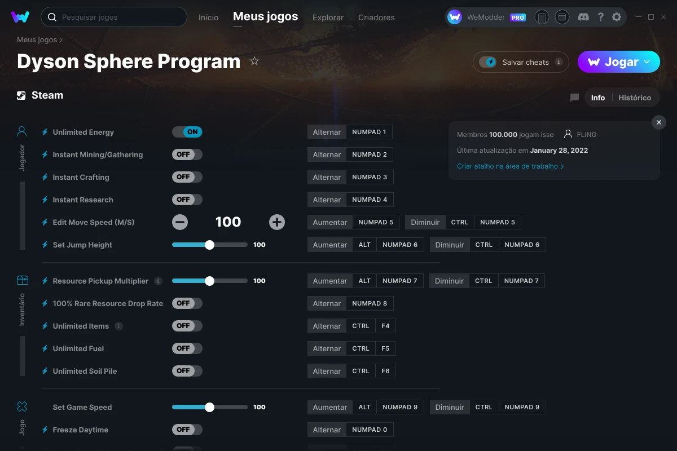Click the PRO badge next to WeModder
Image resolution: width=677 pixels, height=451 pixels.
518,17
